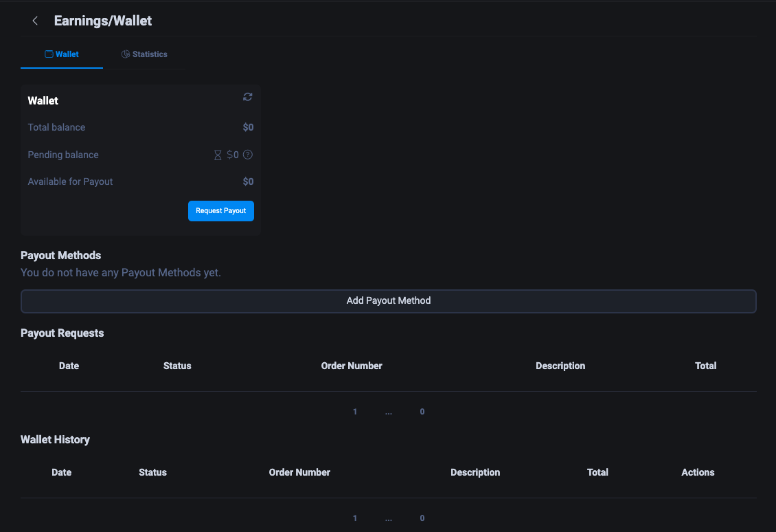Open page 1 of Payout Requests
The width and height of the screenshot is (776, 532).
355,411
